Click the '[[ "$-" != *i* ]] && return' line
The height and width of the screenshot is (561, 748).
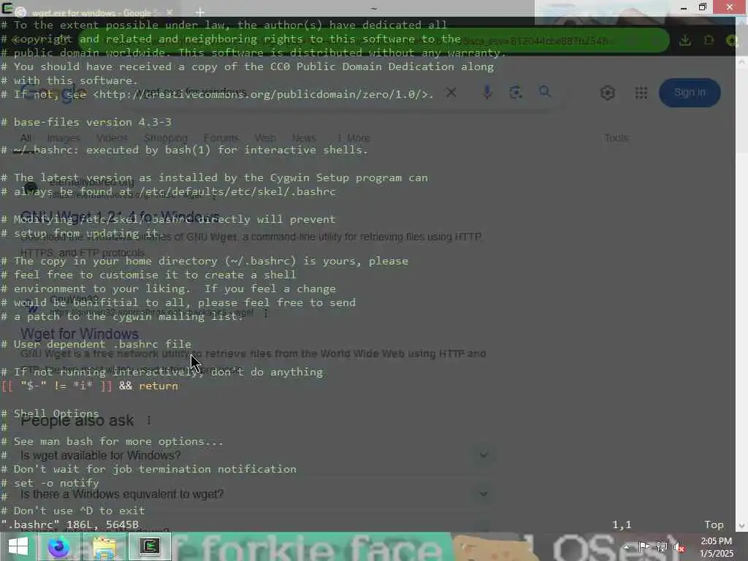[90, 386]
